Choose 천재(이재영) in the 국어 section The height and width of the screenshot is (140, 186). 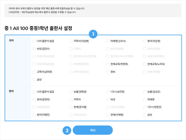144,72
